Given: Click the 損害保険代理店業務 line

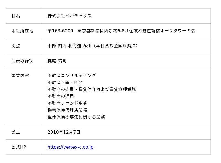Looking at the screenshot, I should (x=67, y=110).
